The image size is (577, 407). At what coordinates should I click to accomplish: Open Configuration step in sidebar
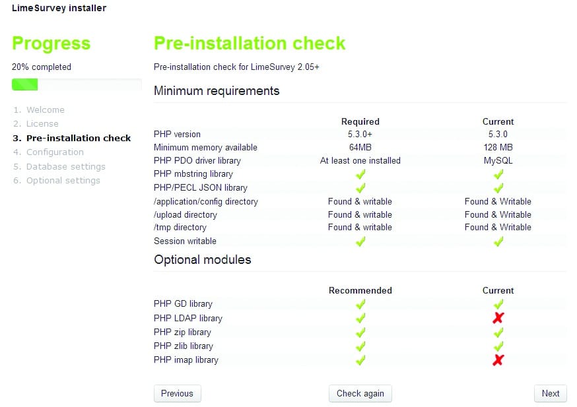coord(55,152)
